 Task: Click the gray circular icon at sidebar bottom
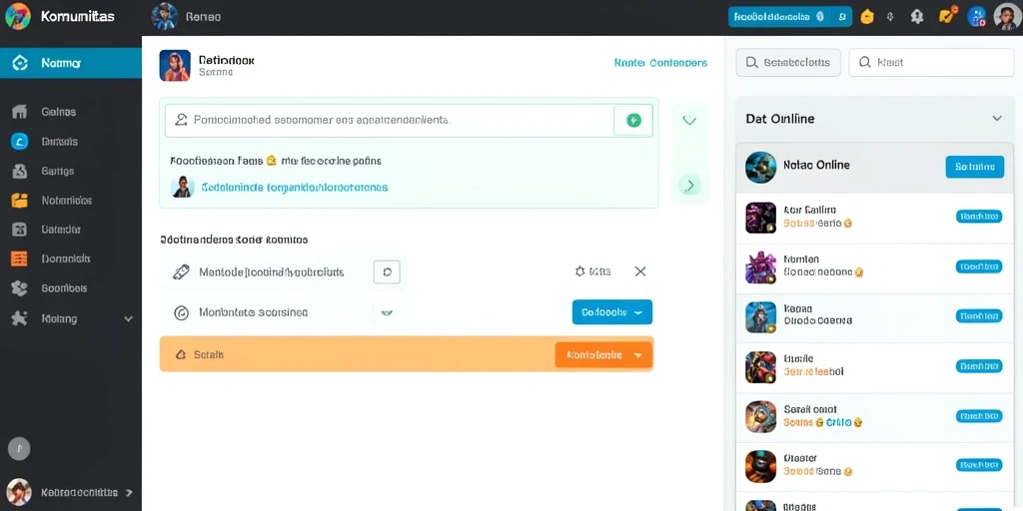pyautogui.click(x=19, y=448)
